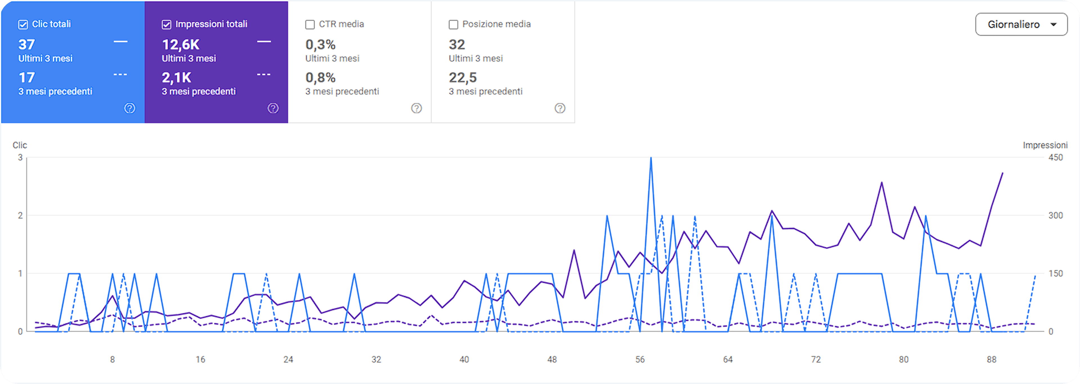Viewport: 1080px width, 384px height.
Task: Click day 16 on the x-axis
Action: tap(201, 359)
